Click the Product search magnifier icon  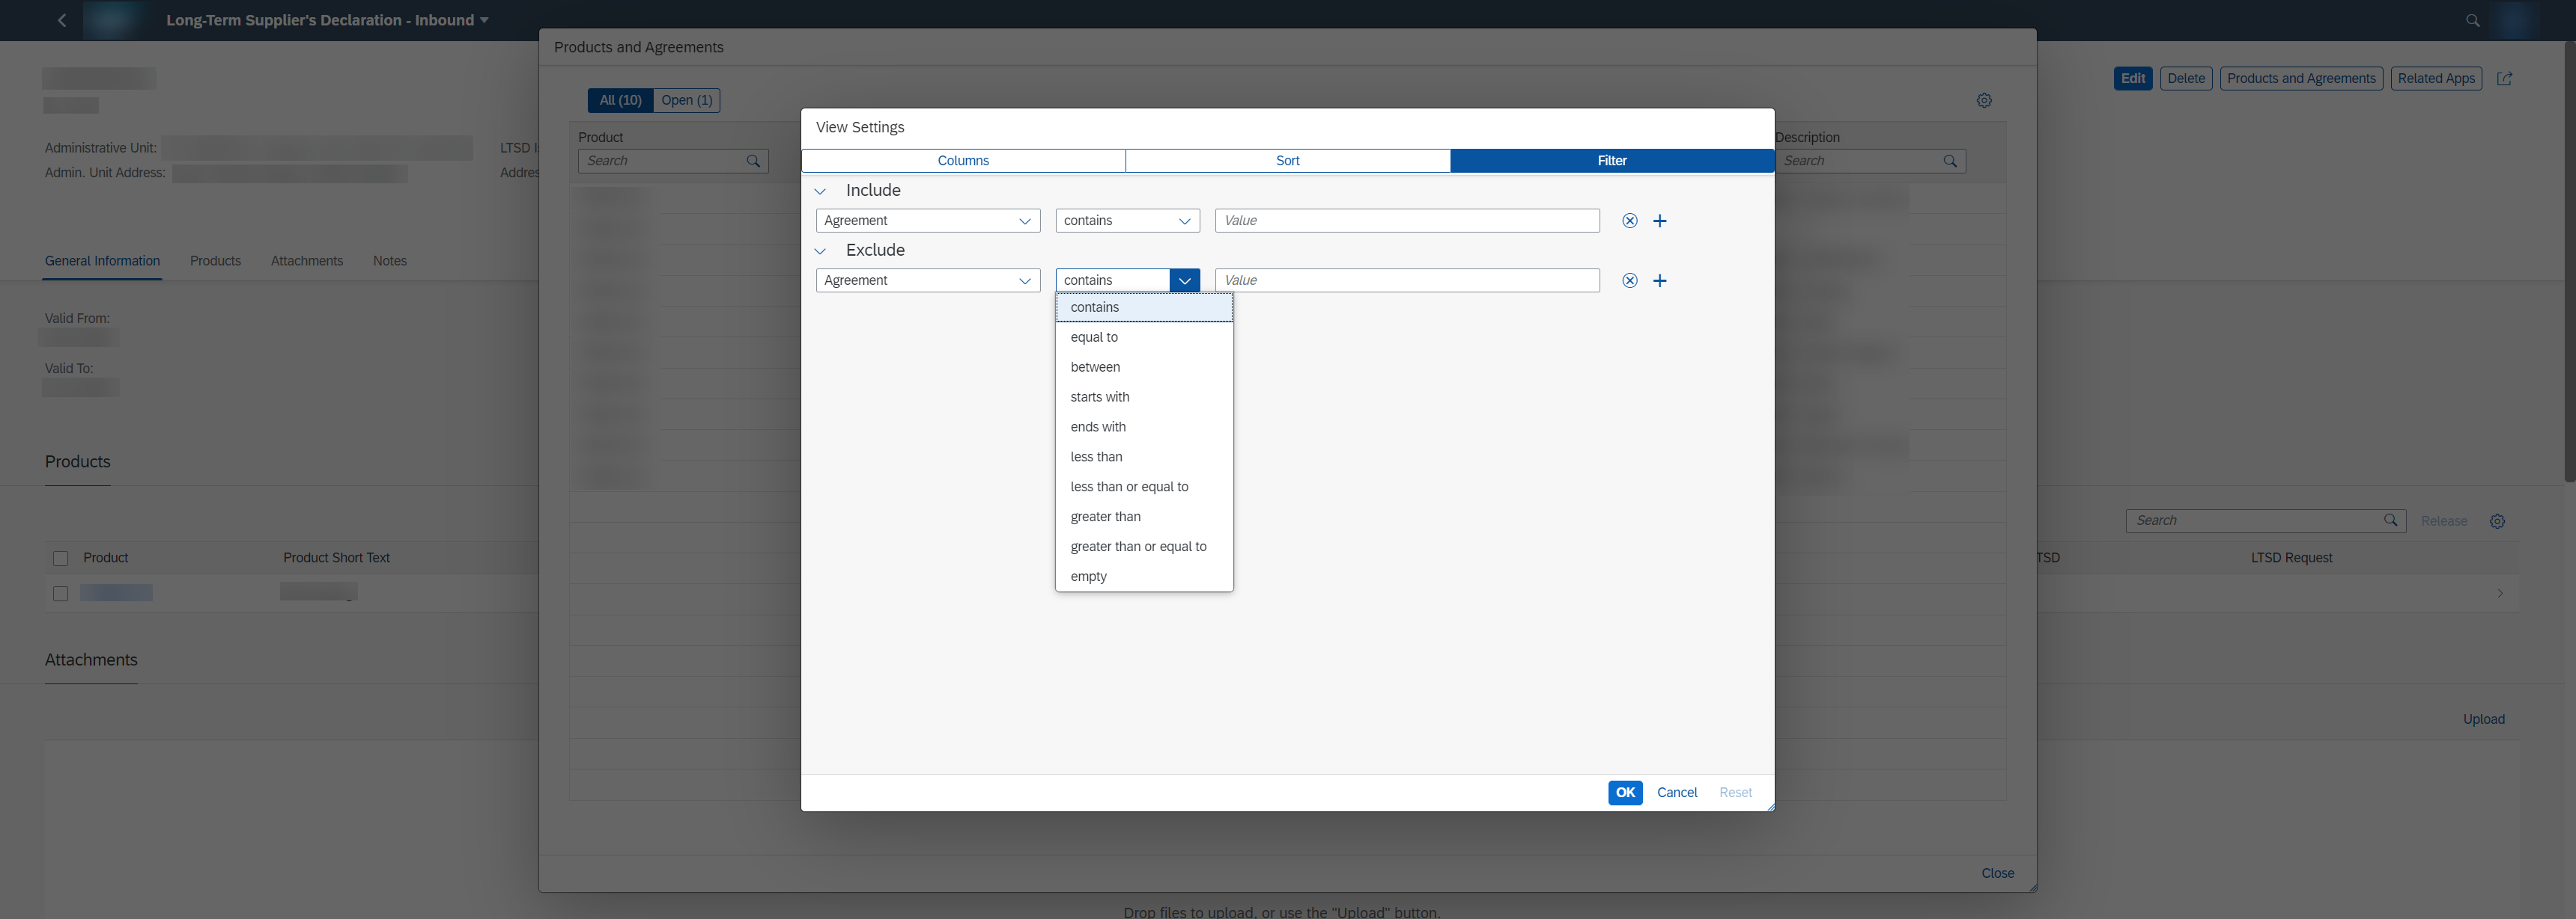(753, 161)
